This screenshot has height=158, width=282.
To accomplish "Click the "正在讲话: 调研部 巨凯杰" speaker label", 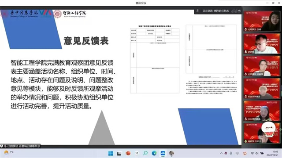I will click(216, 11).
